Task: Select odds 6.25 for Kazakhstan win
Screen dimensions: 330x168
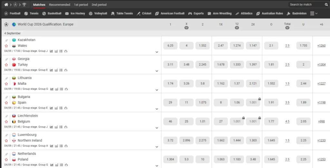Action: coord(170,46)
